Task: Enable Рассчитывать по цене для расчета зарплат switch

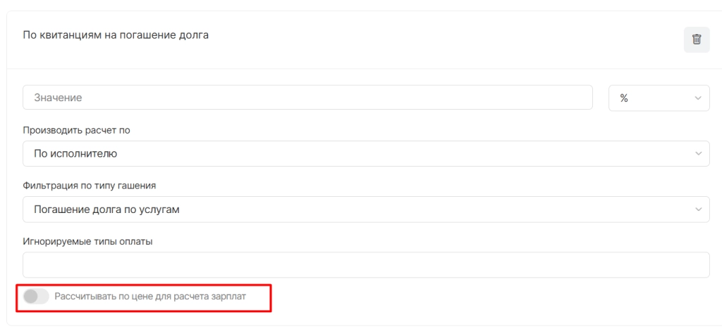Action: (36, 297)
